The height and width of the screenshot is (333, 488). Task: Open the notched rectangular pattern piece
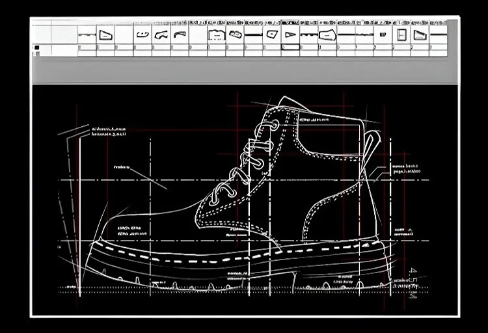pyautogui.click(x=217, y=35)
